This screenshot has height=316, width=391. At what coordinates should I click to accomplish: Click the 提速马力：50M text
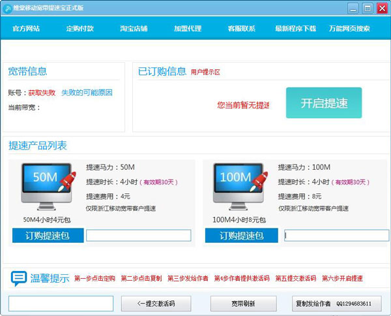tap(110, 167)
